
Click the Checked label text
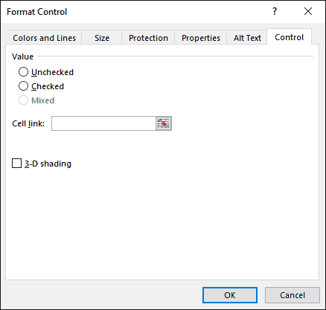(48, 86)
